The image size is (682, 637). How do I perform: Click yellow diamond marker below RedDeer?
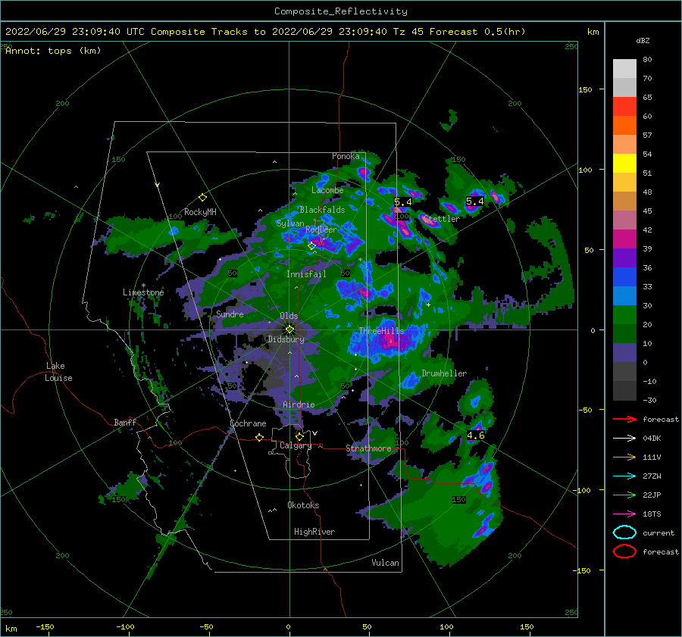(x=311, y=246)
